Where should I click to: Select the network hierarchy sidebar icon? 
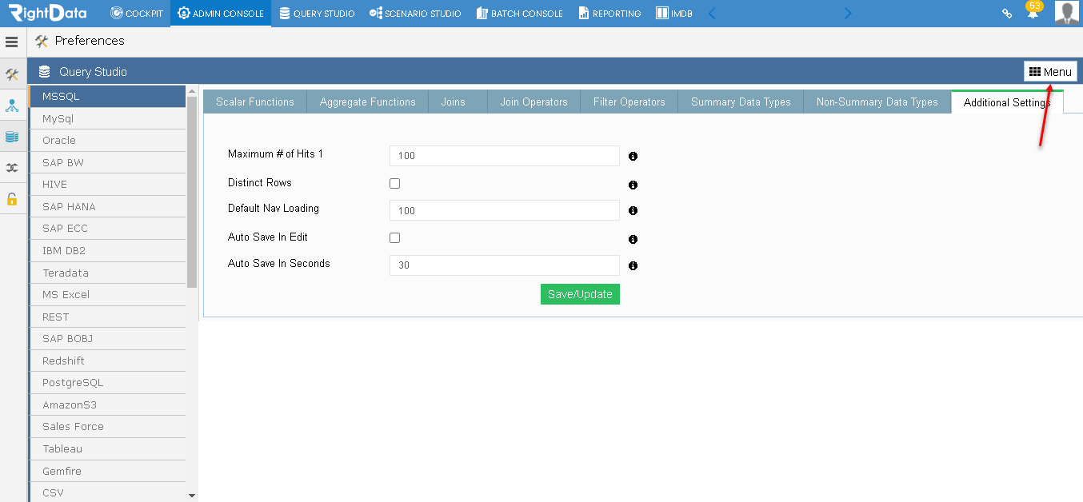(12, 106)
